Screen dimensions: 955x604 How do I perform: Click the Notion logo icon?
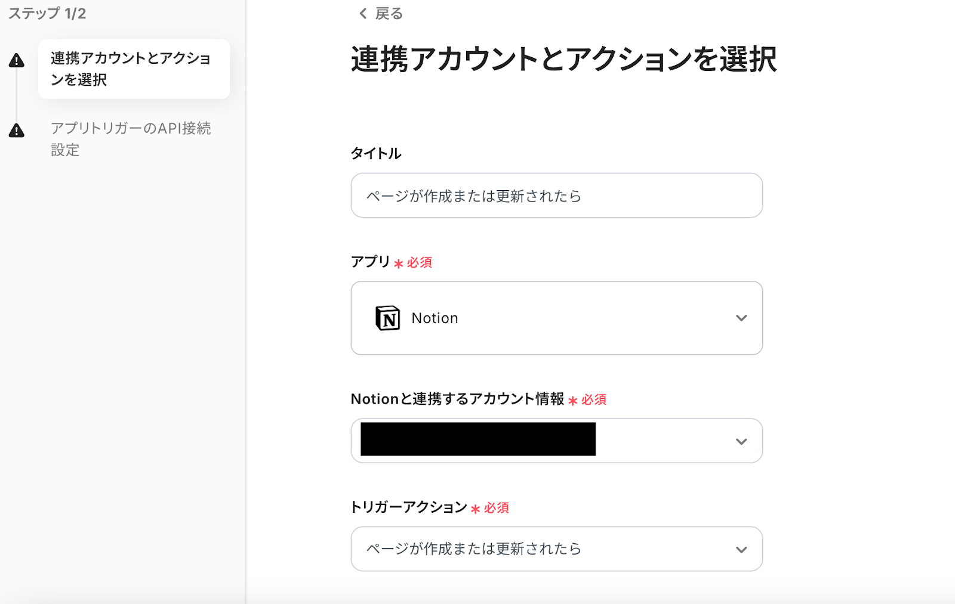[x=387, y=318]
